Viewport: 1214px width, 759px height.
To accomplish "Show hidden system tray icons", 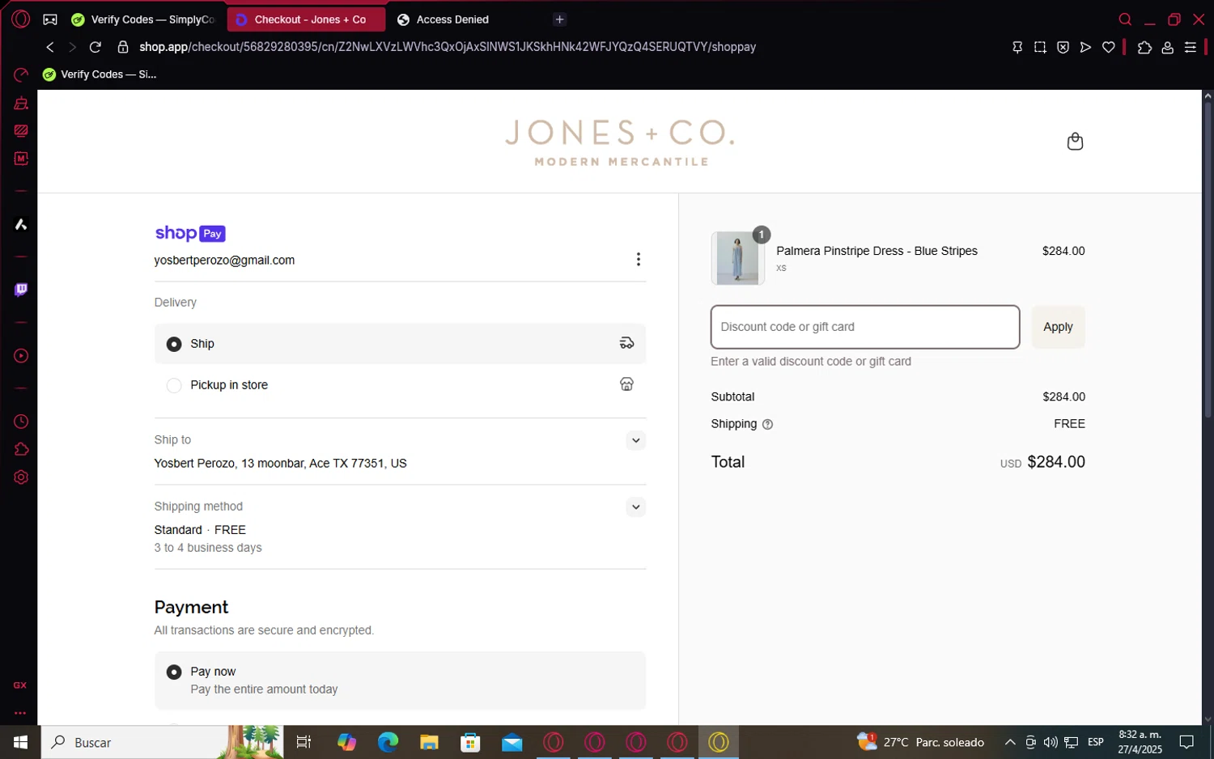I will pos(1010,742).
